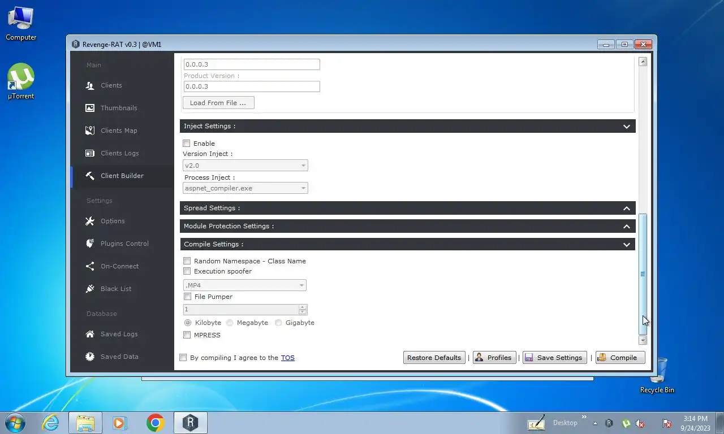Click the Product Version input field
This screenshot has height=434, width=724.
(x=252, y=86)
